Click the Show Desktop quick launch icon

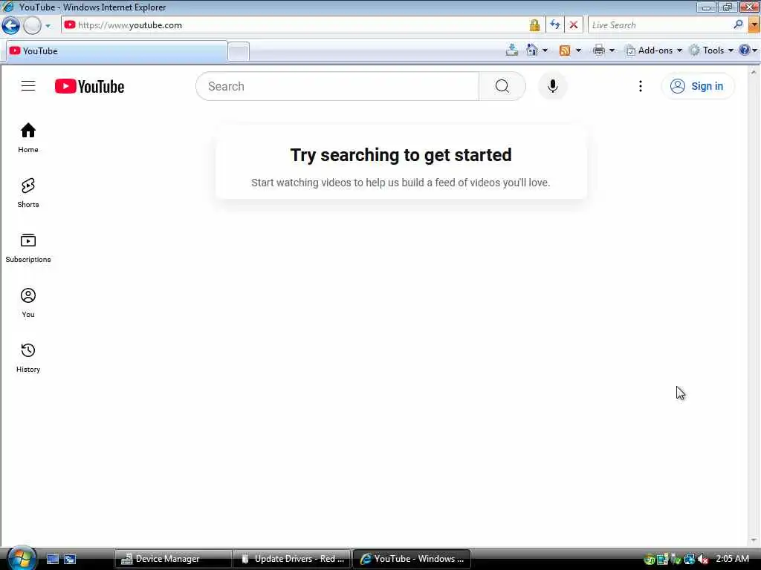pyautogui.click(x=53, y=559)
